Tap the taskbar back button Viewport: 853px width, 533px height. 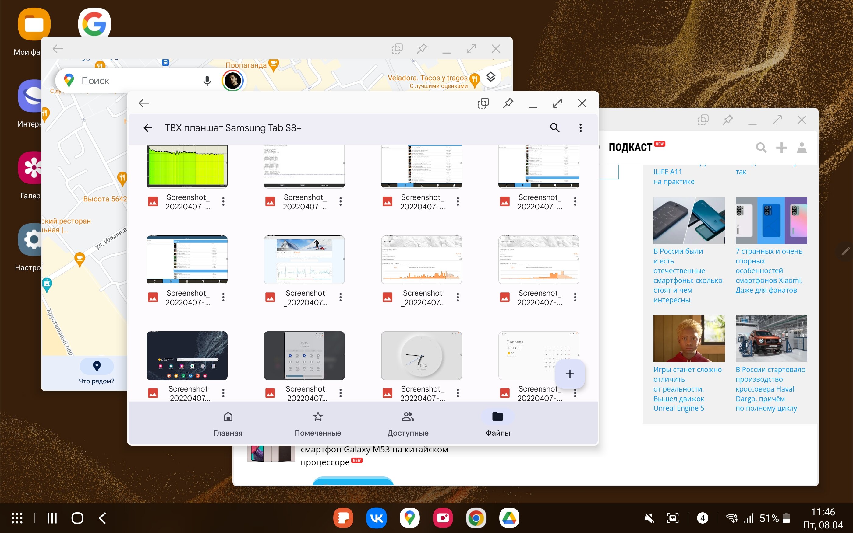102,518
